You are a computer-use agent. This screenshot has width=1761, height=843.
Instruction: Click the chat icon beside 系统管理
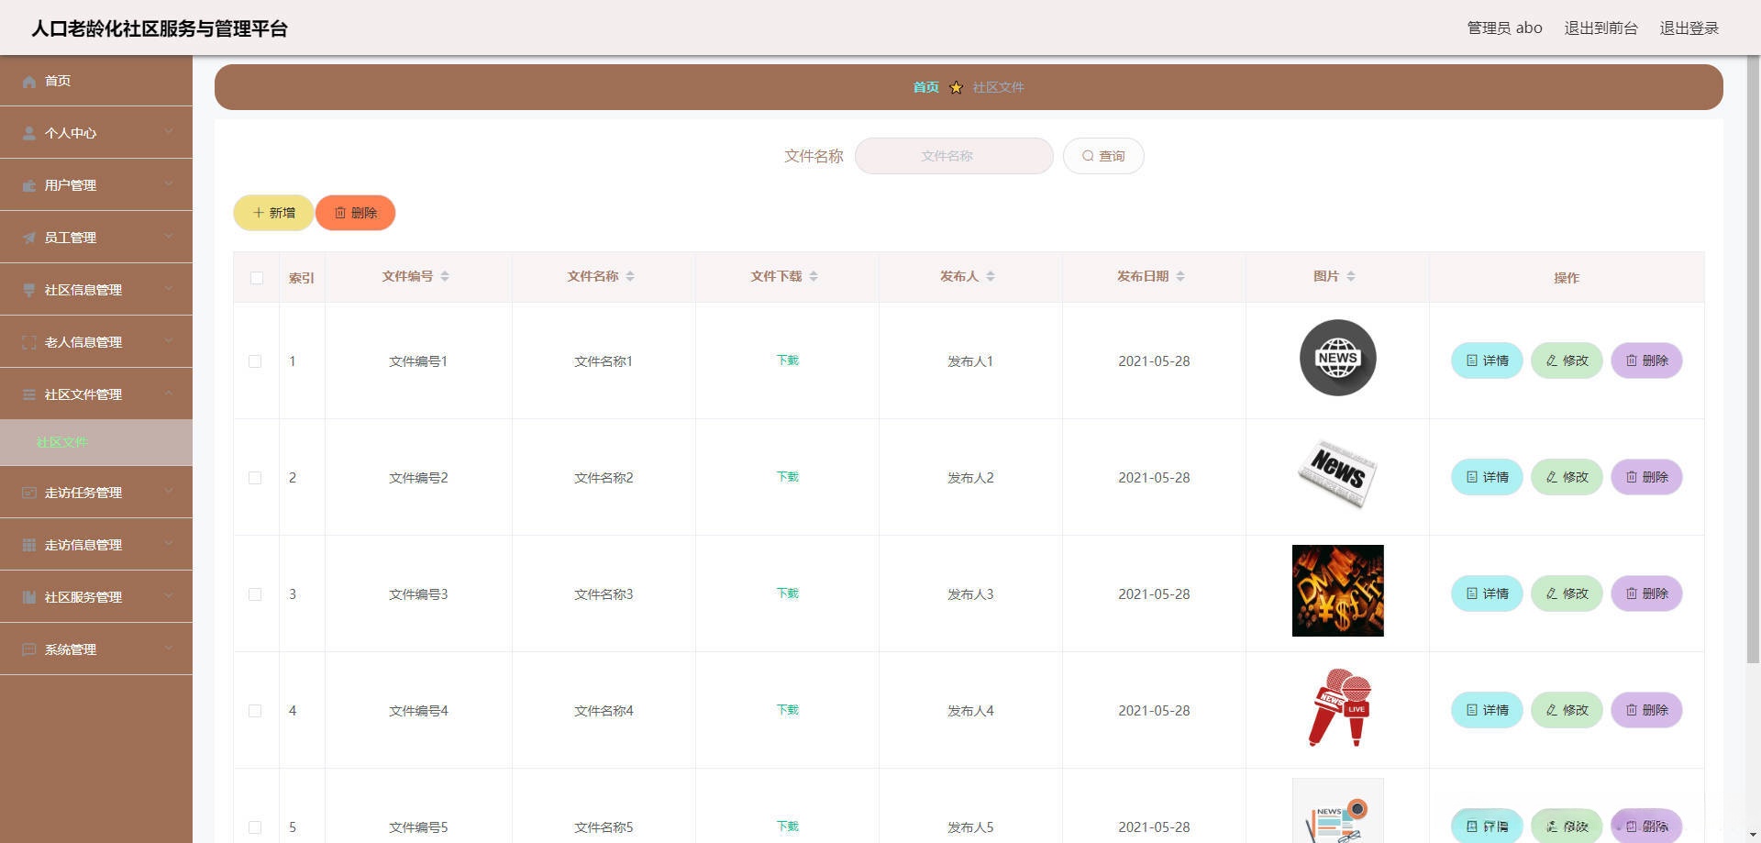pyautogui.click(x=29, y=650)
